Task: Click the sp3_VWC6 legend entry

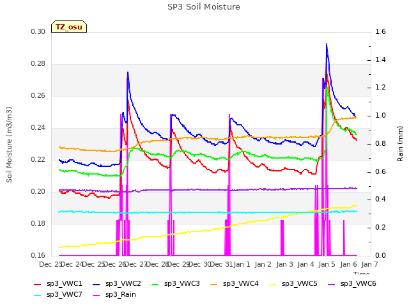Action: pyautogui.click(x=352, y=283)
